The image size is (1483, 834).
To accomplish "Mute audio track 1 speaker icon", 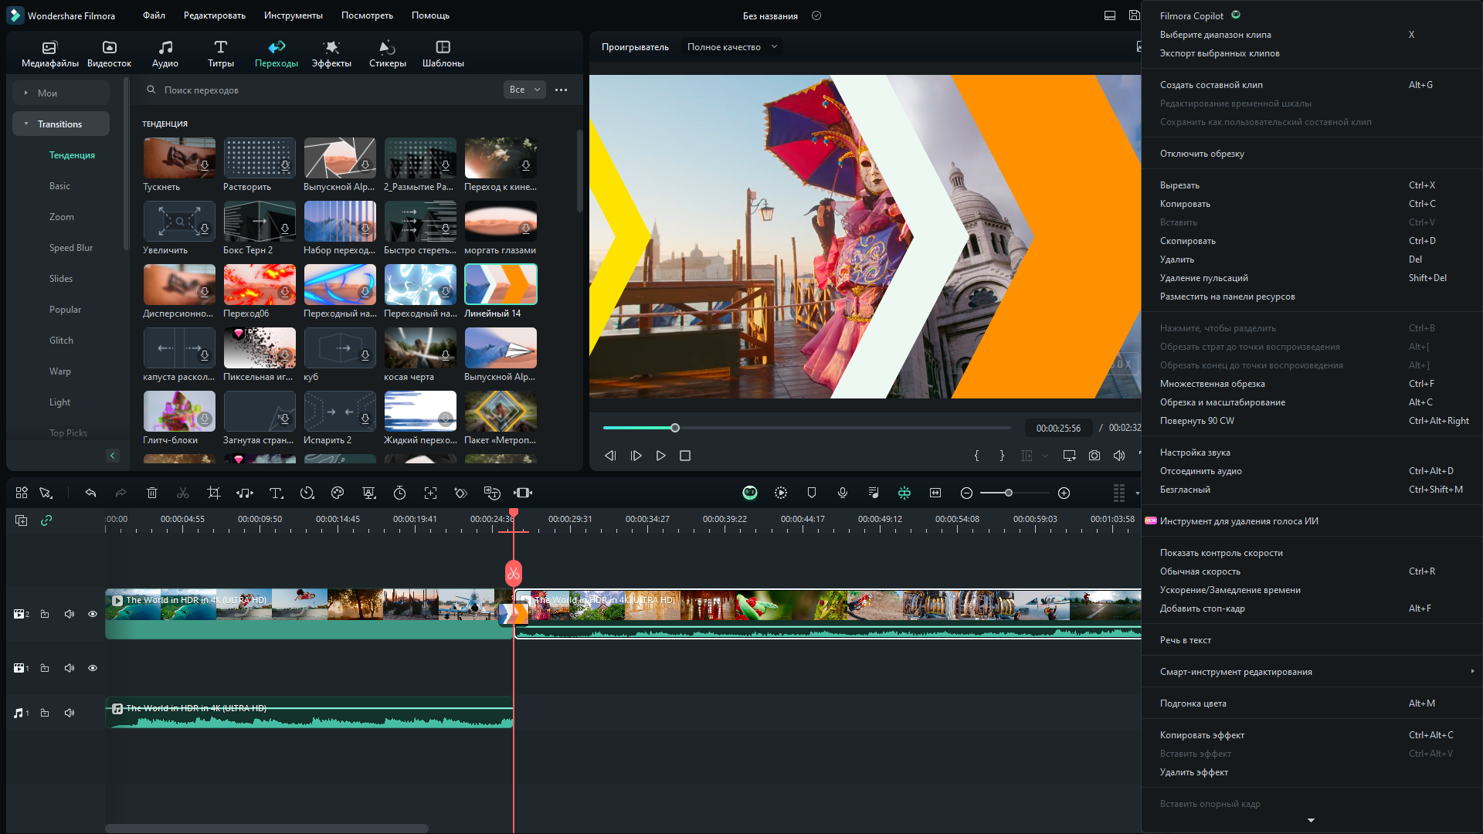I will coord(70,713).
